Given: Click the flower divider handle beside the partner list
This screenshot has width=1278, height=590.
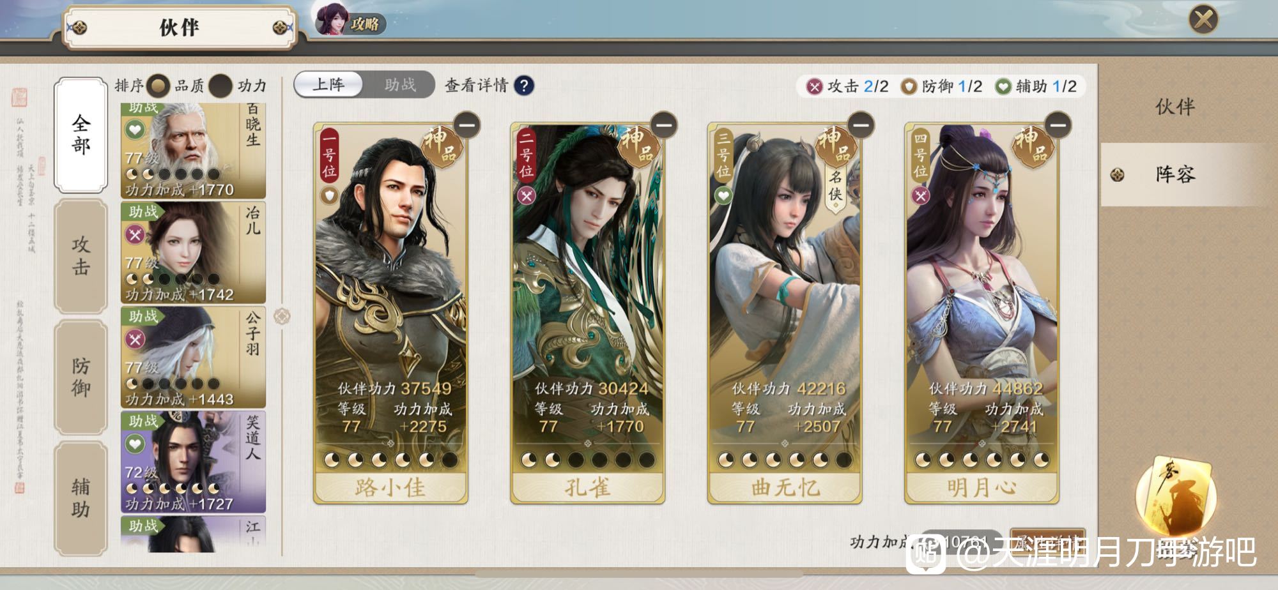Looking at the screenshot, I should [282, 316].
